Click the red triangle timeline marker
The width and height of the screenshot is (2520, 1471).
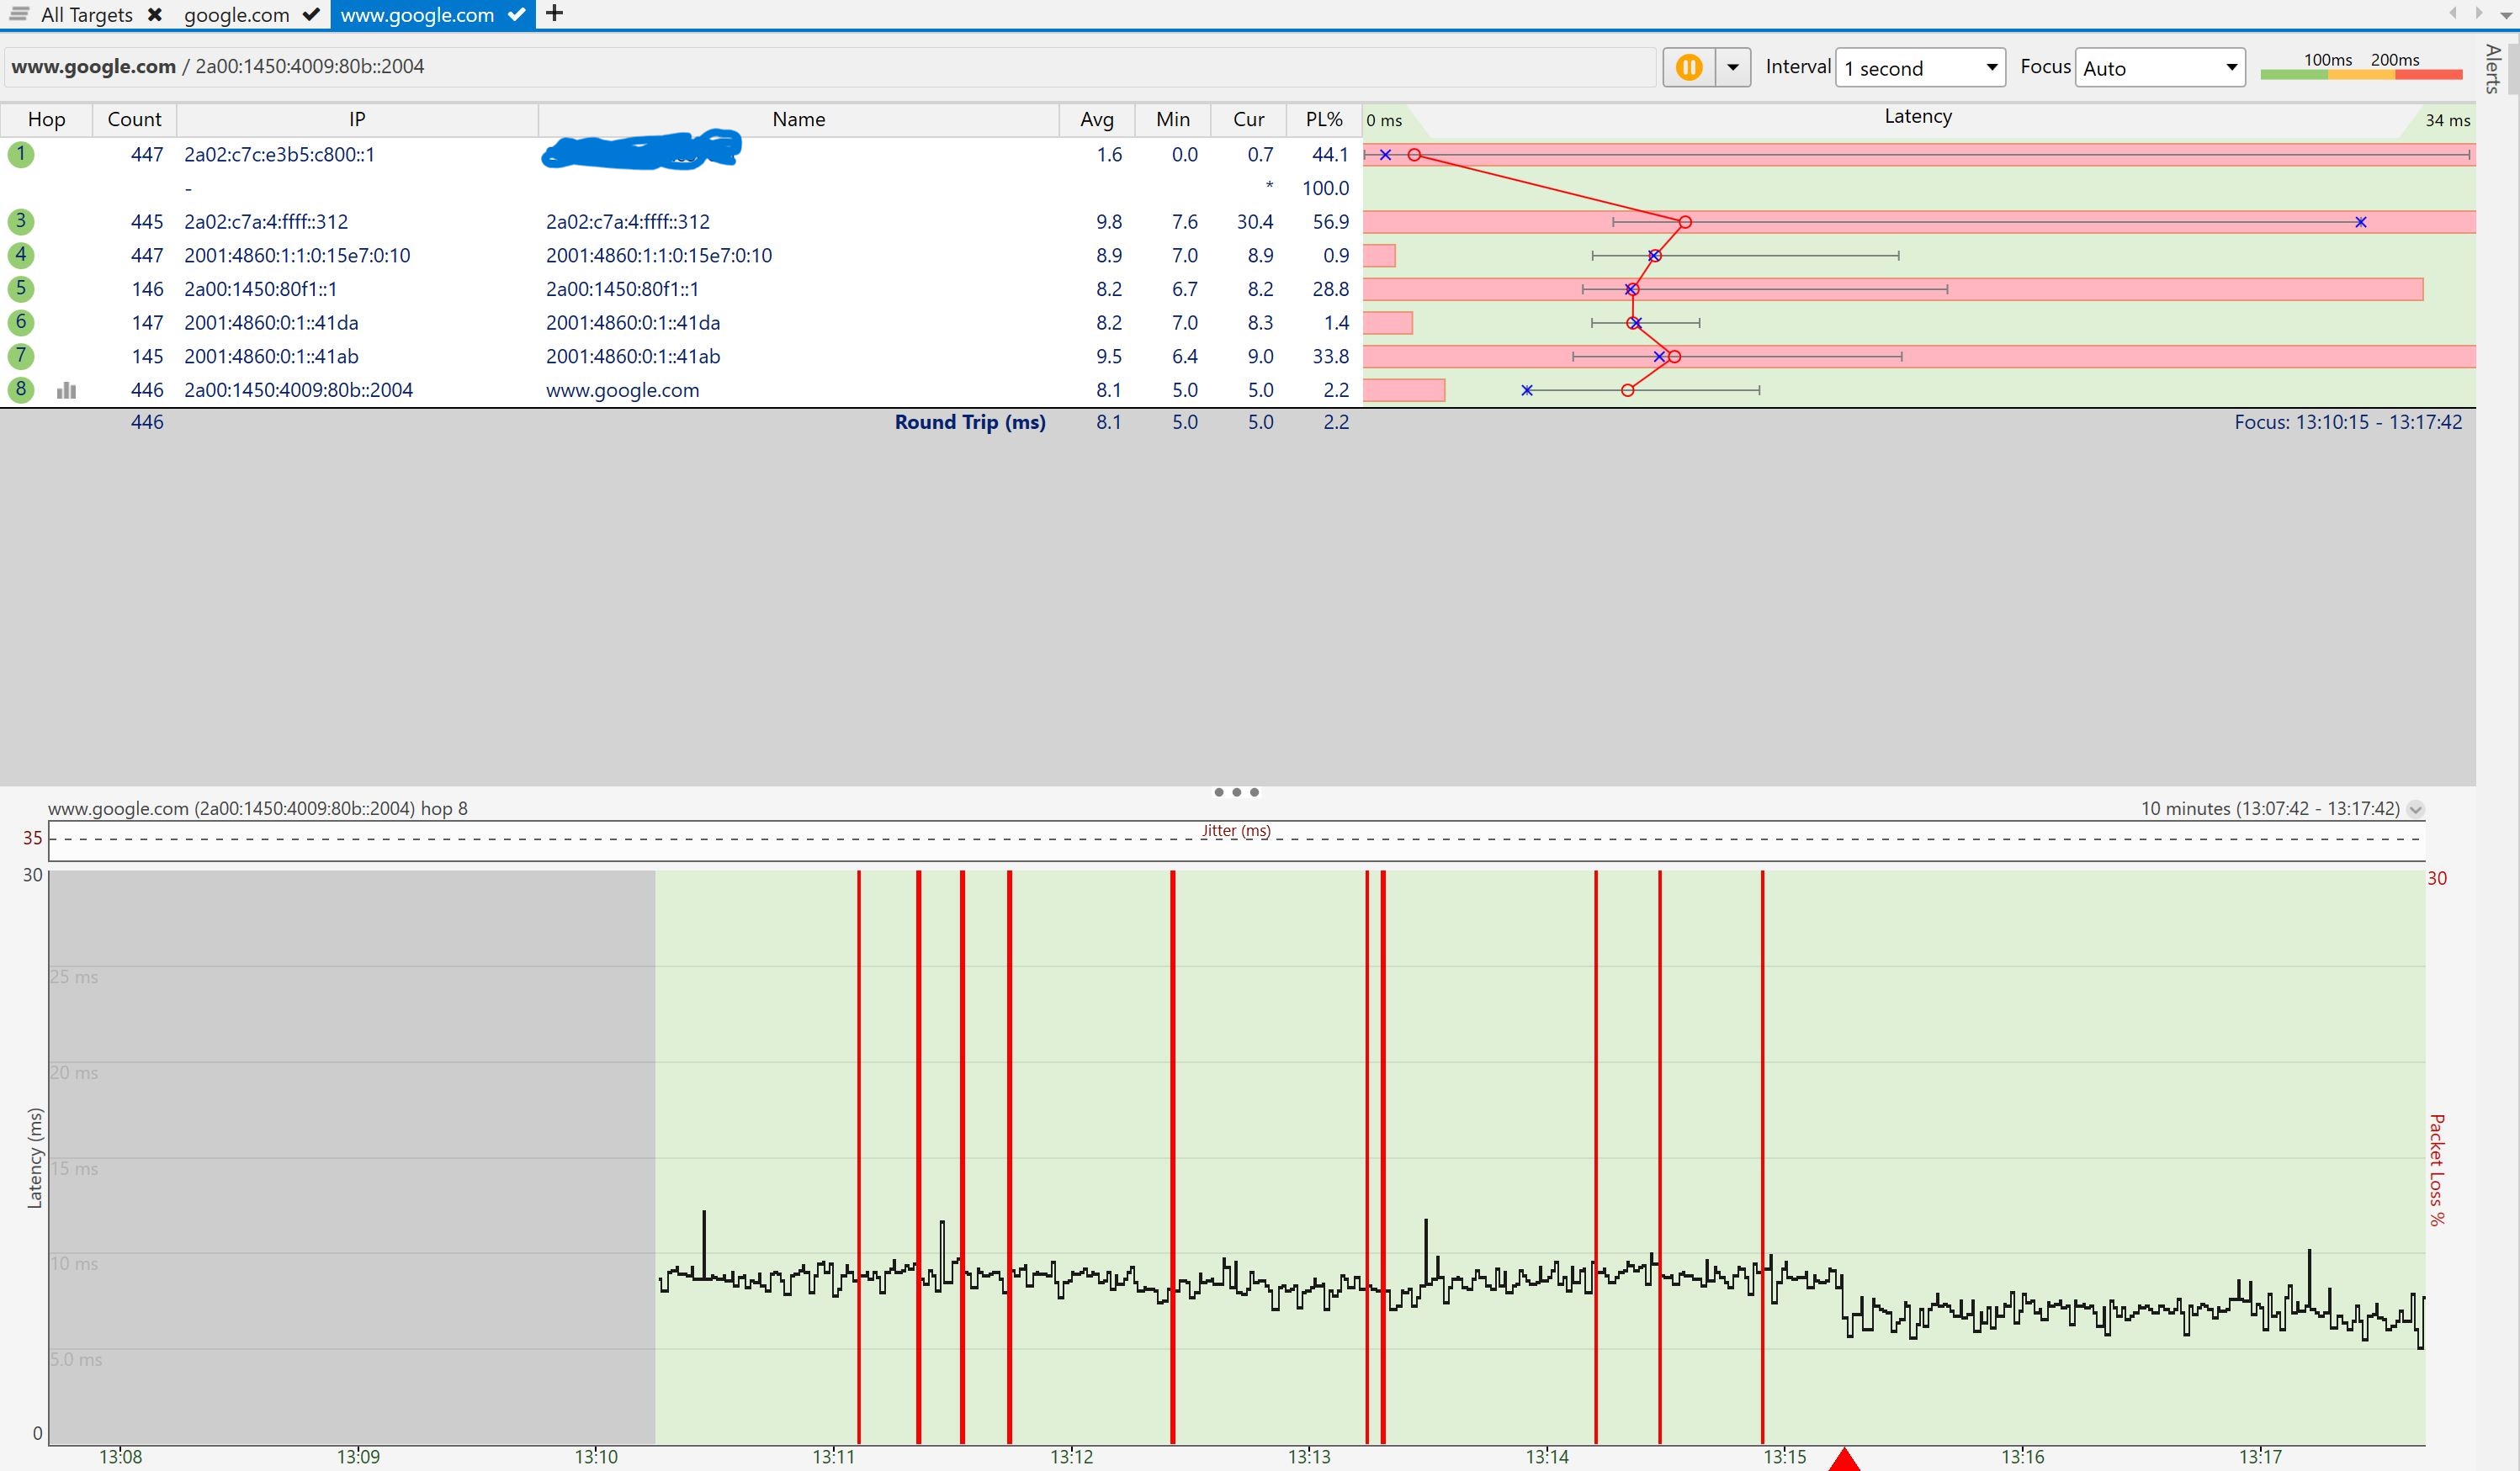click(1844, 1459)
